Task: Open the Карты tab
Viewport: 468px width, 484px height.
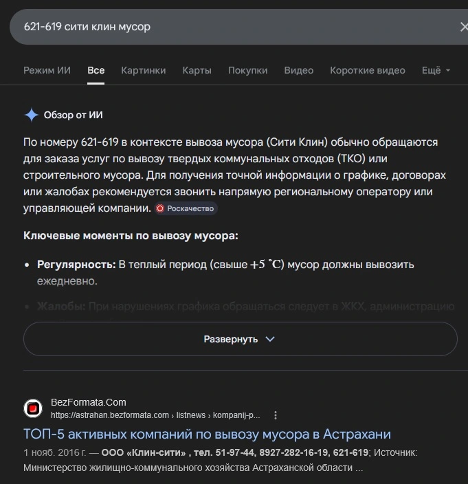Action: [197, 70]
